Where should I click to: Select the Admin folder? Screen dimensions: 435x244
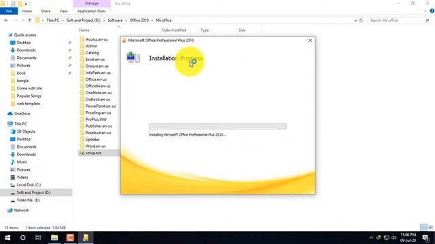pos(91,46)
